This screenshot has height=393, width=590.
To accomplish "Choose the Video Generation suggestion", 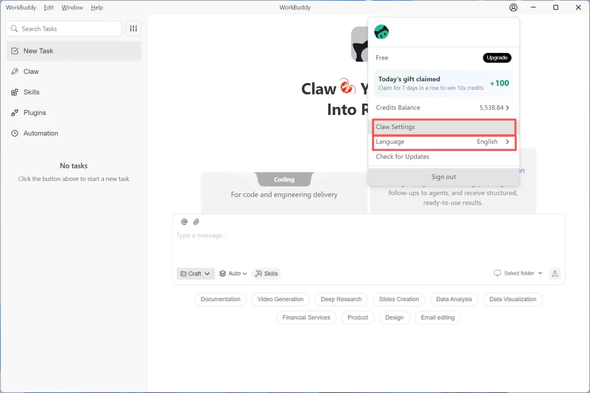I will 280,299.
